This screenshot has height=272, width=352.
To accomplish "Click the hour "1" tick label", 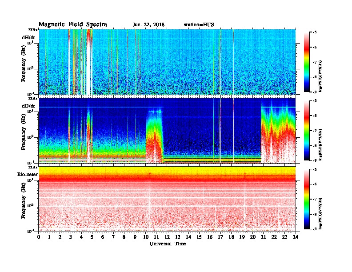I will (x=49, y=237).
